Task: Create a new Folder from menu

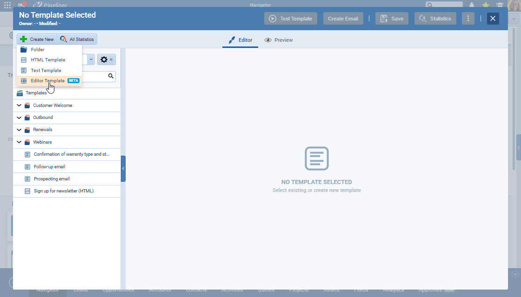Action: (38, 50)
